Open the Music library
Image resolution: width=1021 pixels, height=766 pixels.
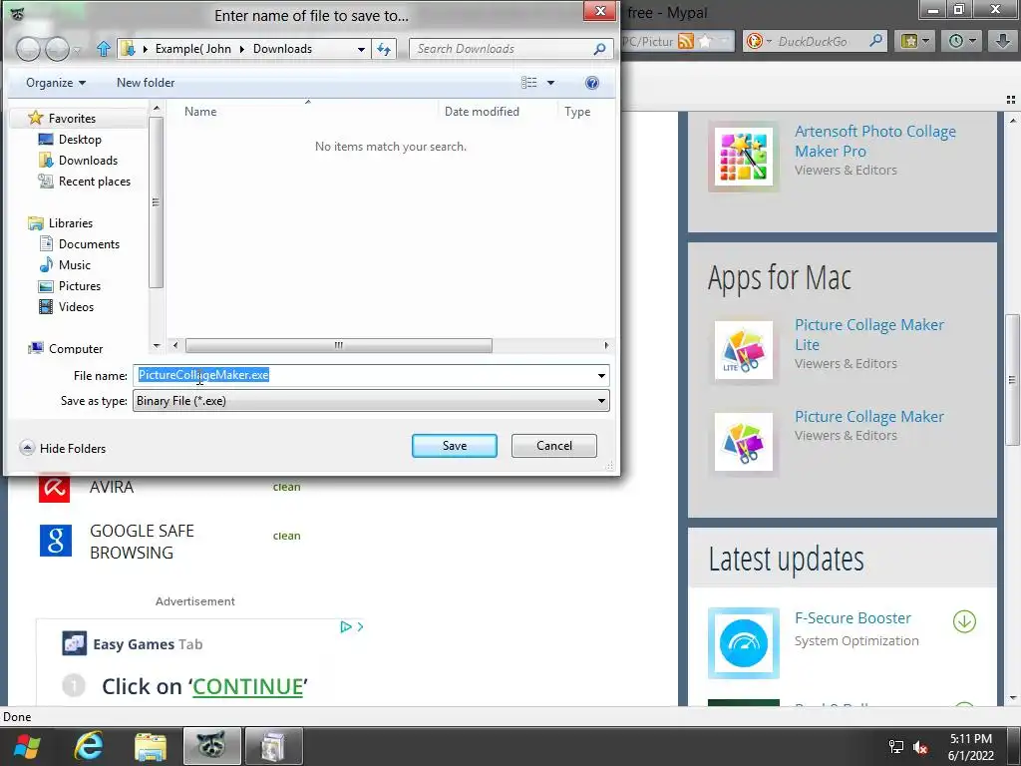[74, 265]
